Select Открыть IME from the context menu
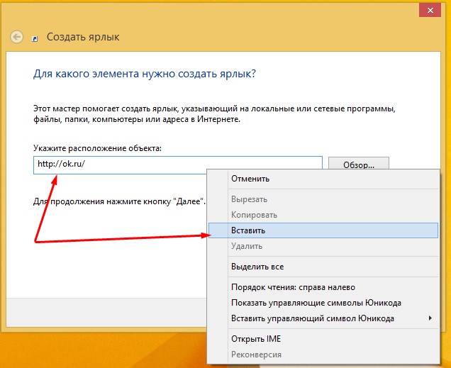Image resolution: width=451 pixels, height=368 pixels. [255, 338]
